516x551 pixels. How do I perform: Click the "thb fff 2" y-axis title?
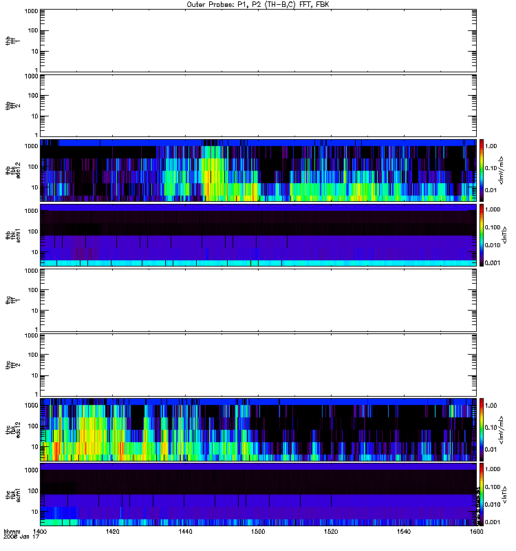(x=13, y=105)
